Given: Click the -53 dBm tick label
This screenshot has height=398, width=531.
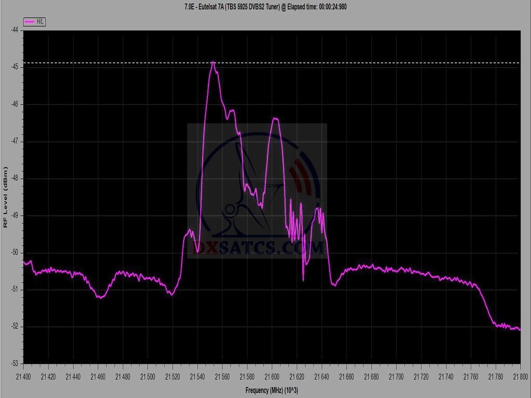Looking at the screenshot, I should [15, 363].
